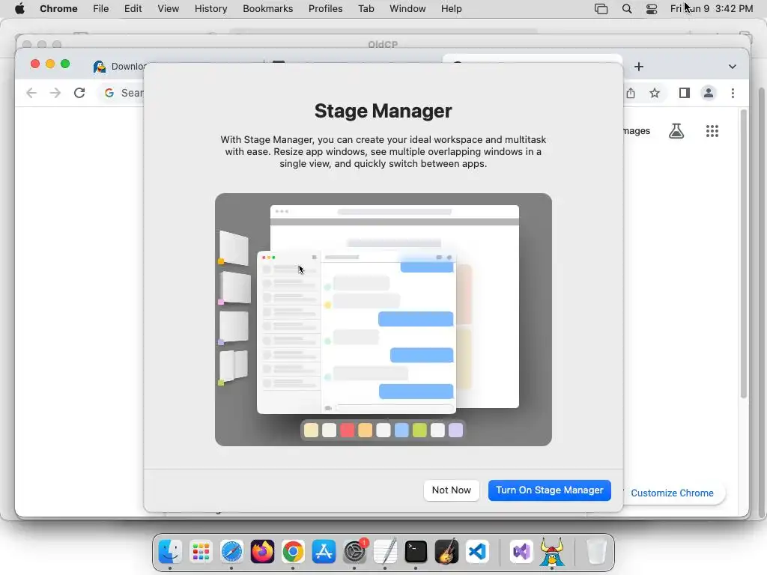Open the Apple menu
767x575 pixels.
click(19, 9)
